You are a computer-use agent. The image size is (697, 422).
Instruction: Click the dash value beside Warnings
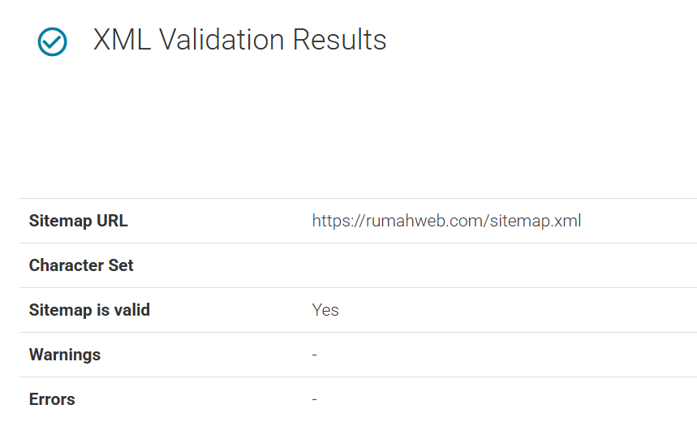click(x=315, y=355)
